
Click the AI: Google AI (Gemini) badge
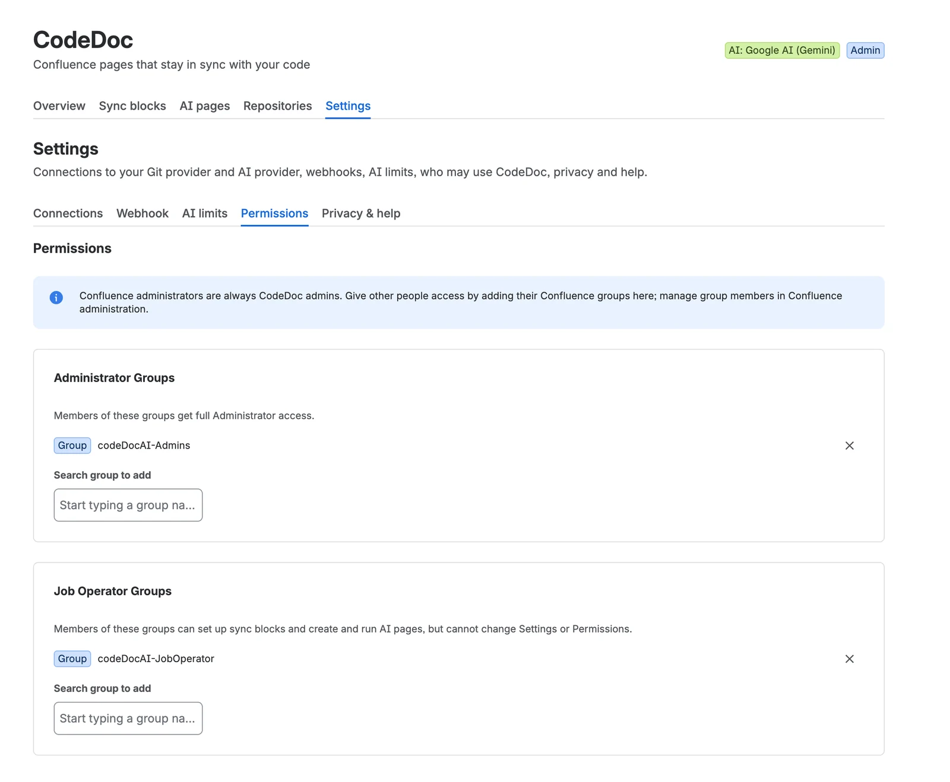(782, 50)
